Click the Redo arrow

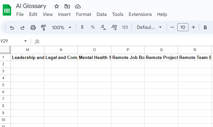pos(23,28)
